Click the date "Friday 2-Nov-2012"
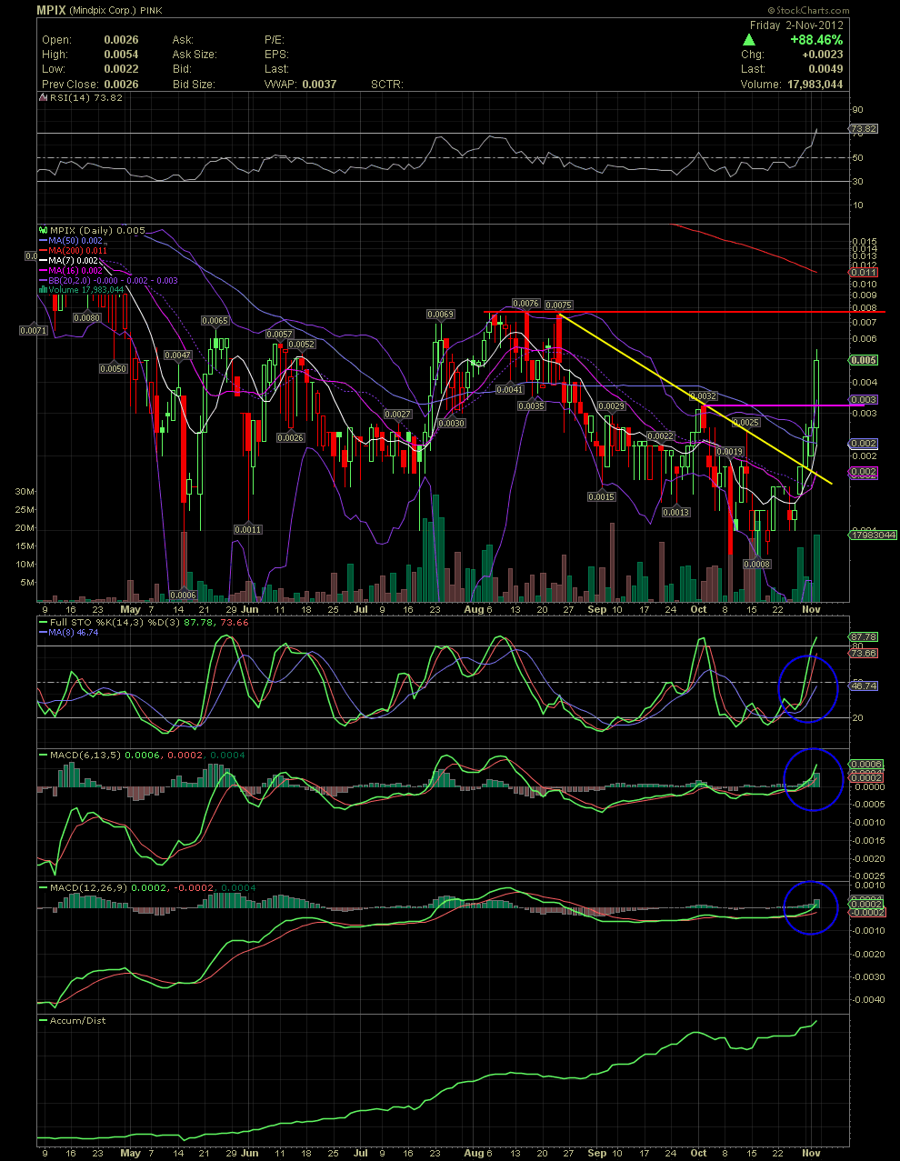The image size is (900, 1161). tap(796, 25)
